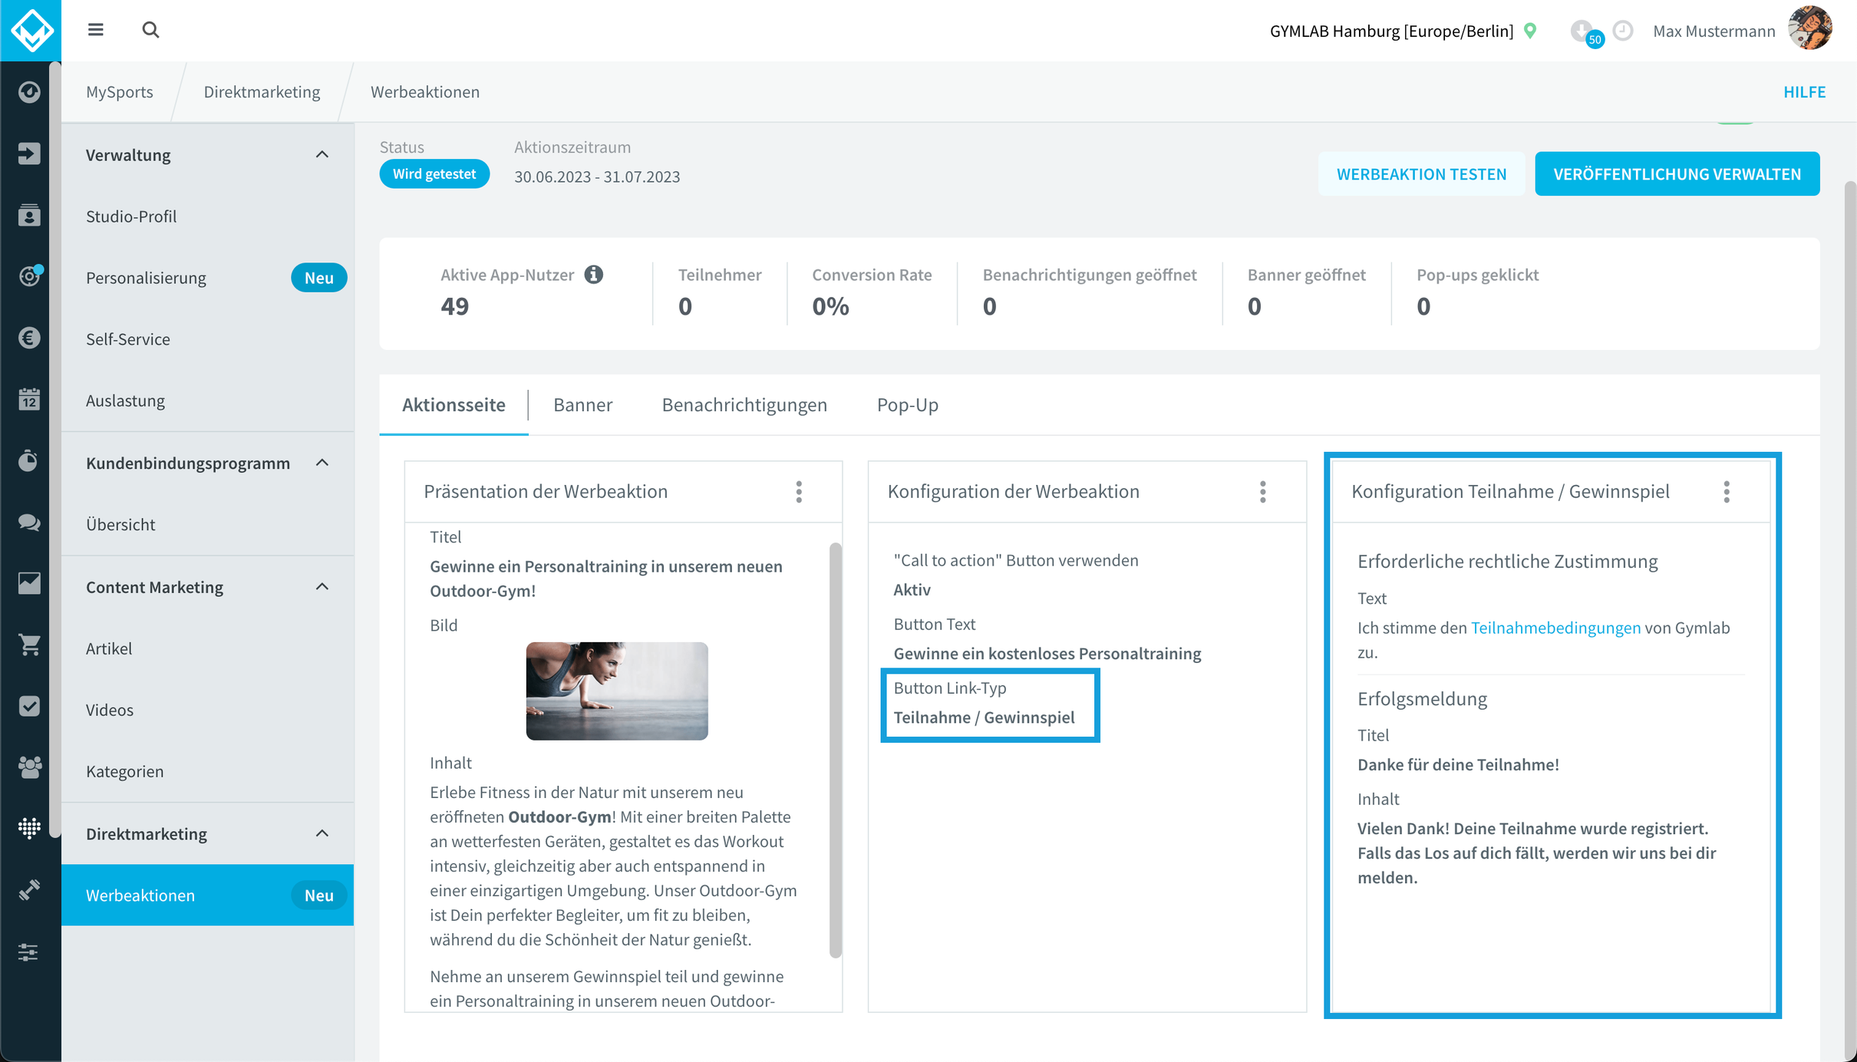
Task: Open the shopping cart sidebar icon
Action: point(29,645)
